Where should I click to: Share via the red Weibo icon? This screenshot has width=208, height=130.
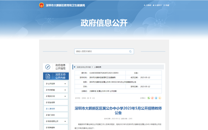(152, 98)
